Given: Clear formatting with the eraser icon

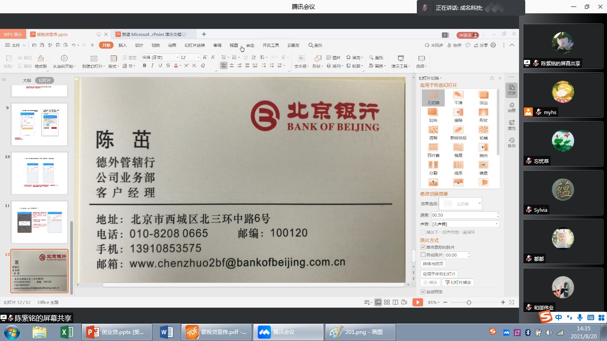Looking at the screenshot, I should pyautogui.click(x=203, y=66).
